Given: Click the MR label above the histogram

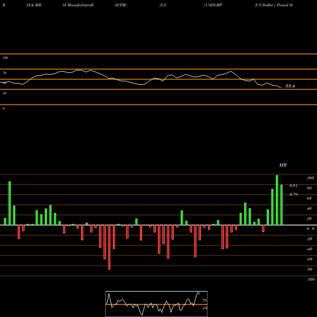Looking at the screenshot, I should [283, 165].
